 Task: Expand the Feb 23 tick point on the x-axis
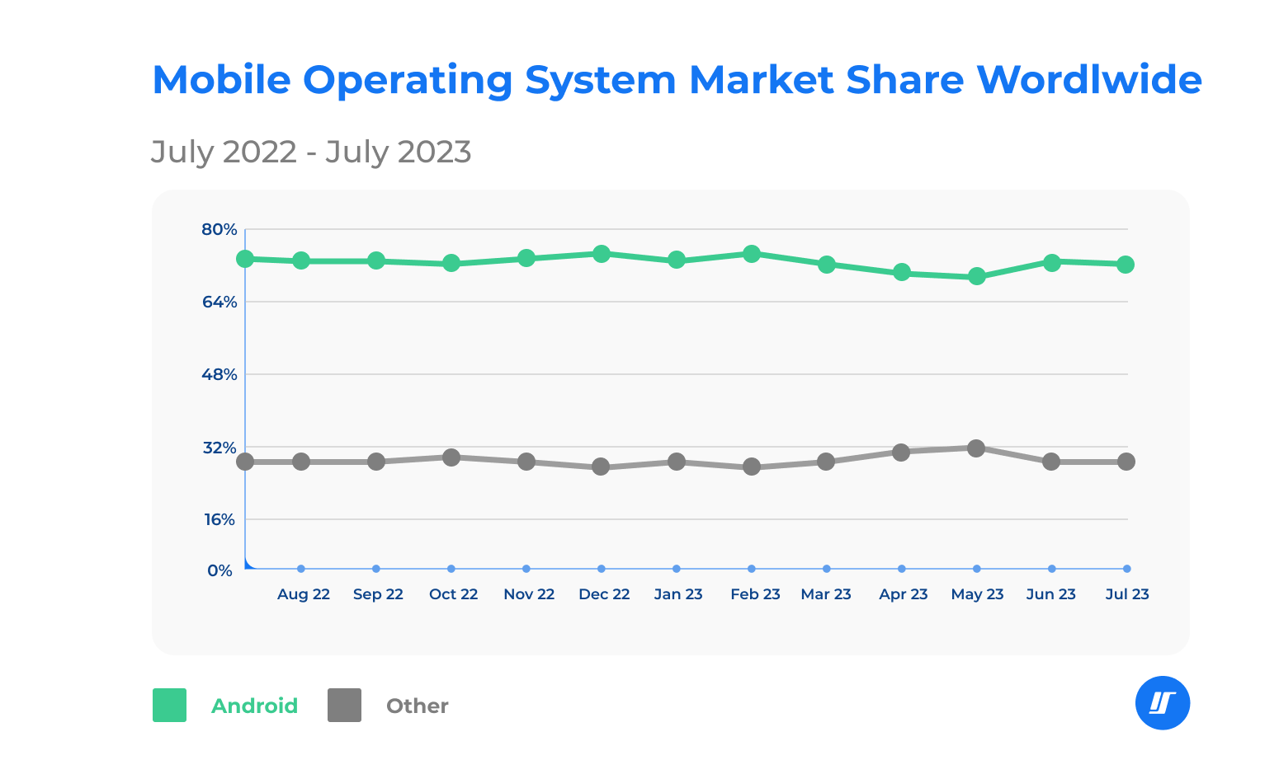[x=751, y=568]
